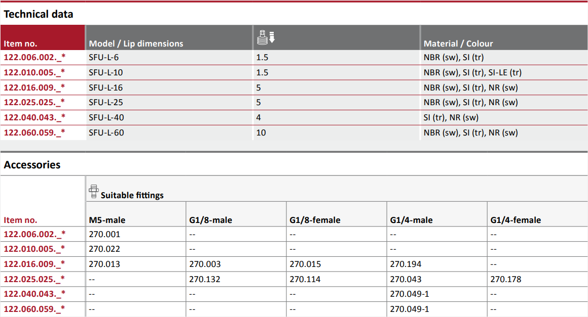Select model SFU-L-6
This screenshot has height=317, width=588.
(103, 57)
